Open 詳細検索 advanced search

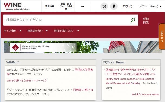(146, 21)
